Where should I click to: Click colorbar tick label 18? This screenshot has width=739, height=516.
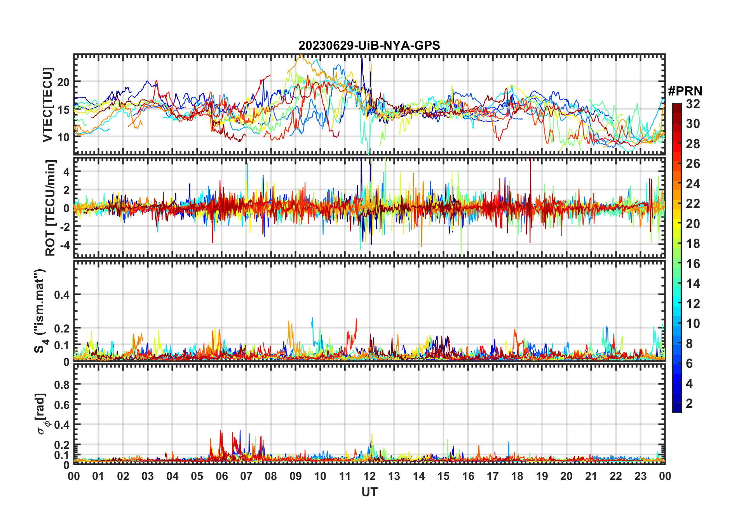(x=693, y=244)
